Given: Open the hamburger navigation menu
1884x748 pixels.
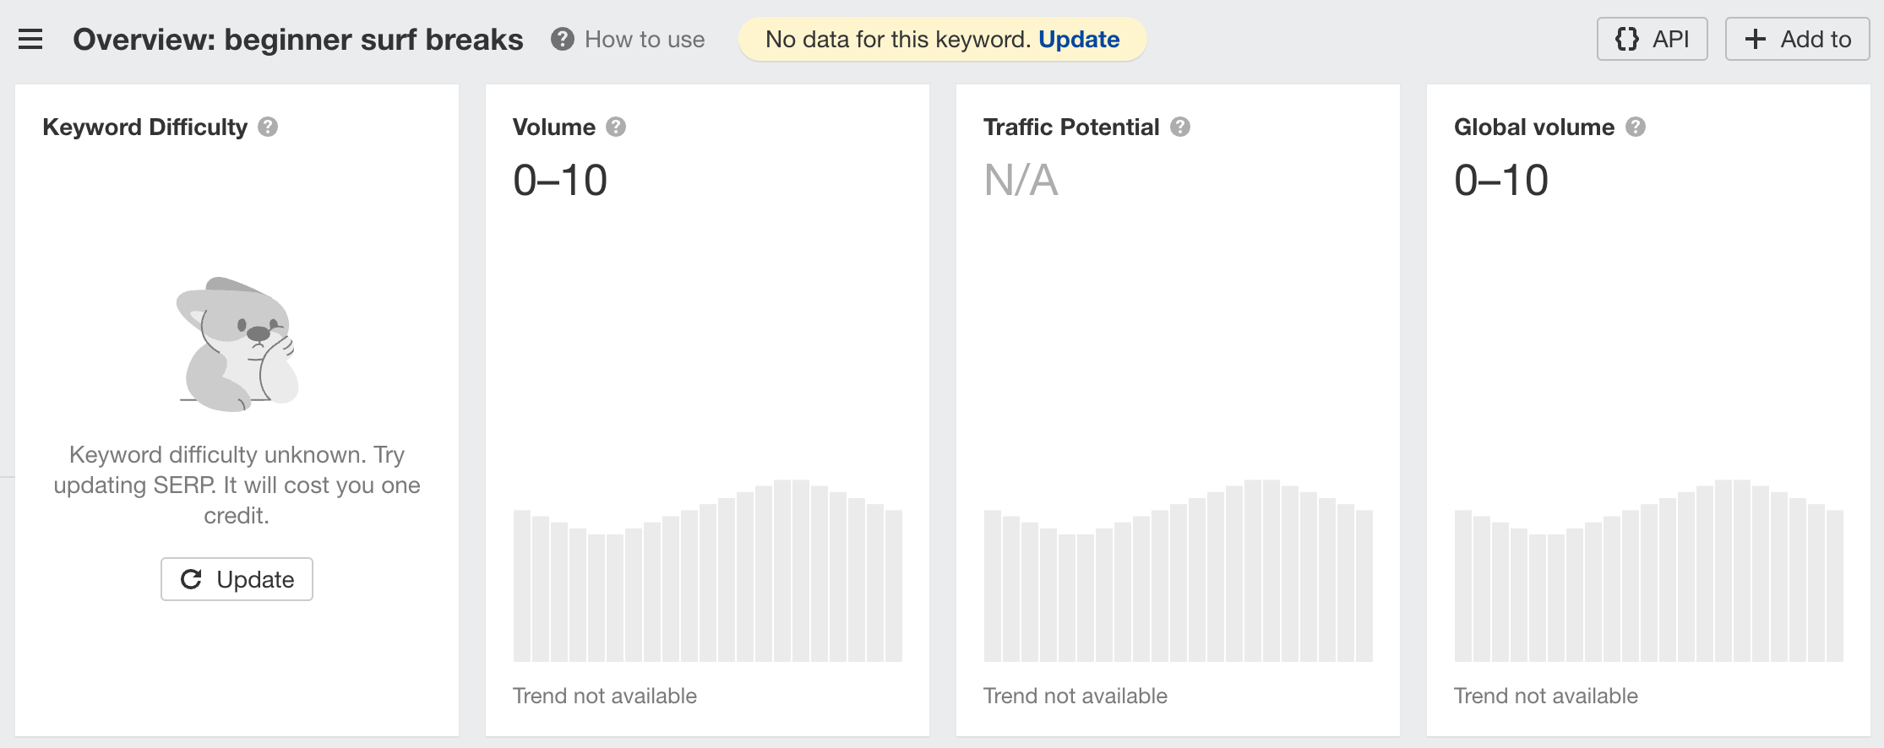Looking at the screenshot, I should tap(30, 40).
